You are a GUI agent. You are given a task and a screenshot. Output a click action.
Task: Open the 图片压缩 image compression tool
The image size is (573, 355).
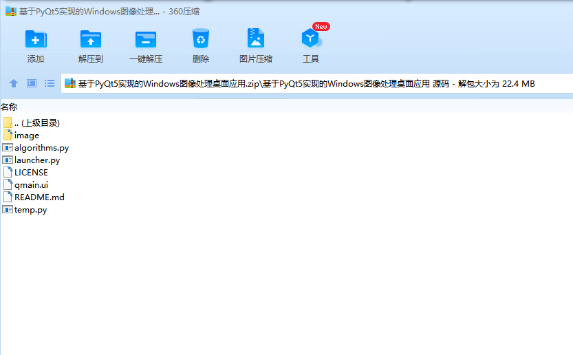255,38
